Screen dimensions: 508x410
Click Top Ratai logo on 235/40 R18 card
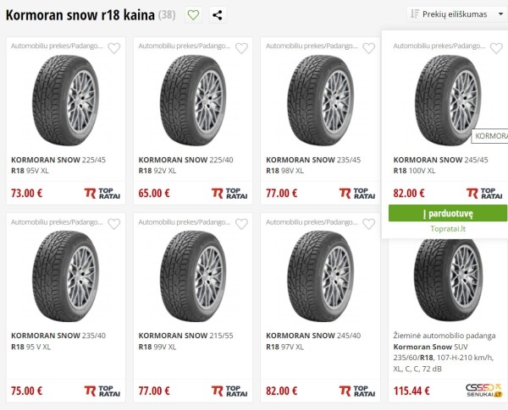tap(102, 391)
